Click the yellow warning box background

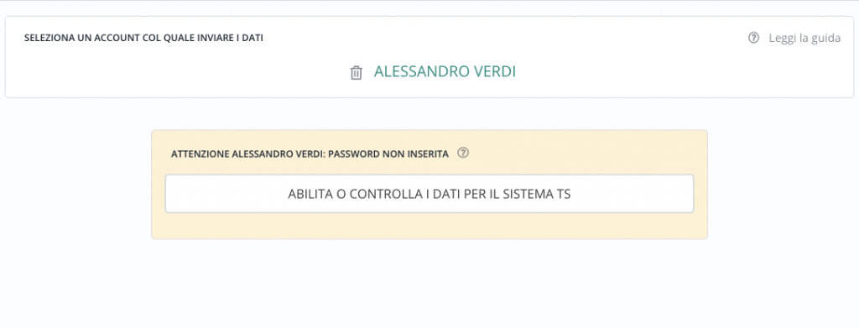429,226
